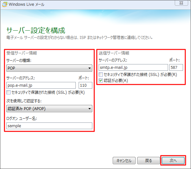Click the 次を使用して認証する: label
The height and width of the screenshot is (169, 191).
click(x=24, y=101)
